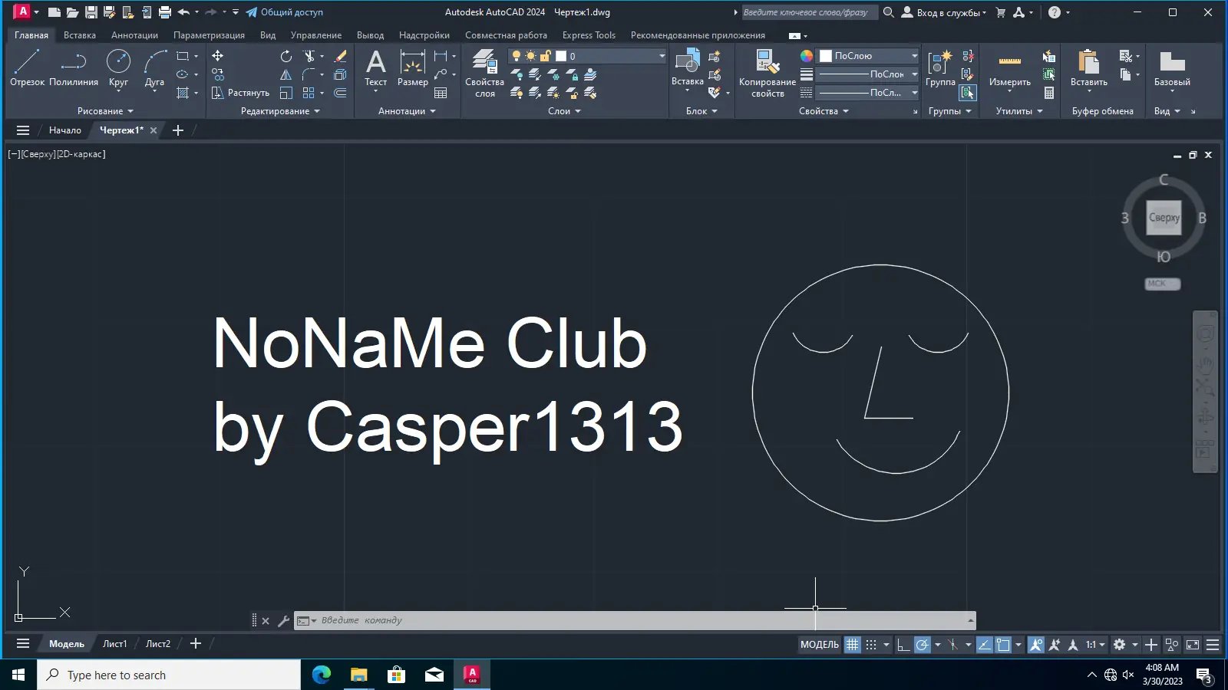The height and width of the screenshot is (690, 1228).
Task: Click the Erase tool icon
Action: coord(341,56)
